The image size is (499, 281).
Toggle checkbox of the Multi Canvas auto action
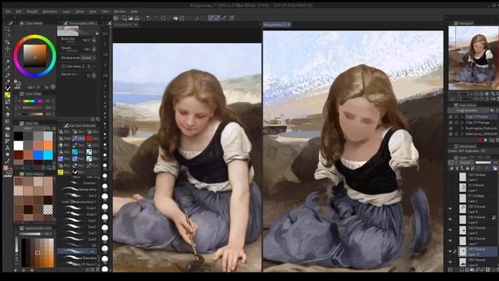(x=451, y=134)
